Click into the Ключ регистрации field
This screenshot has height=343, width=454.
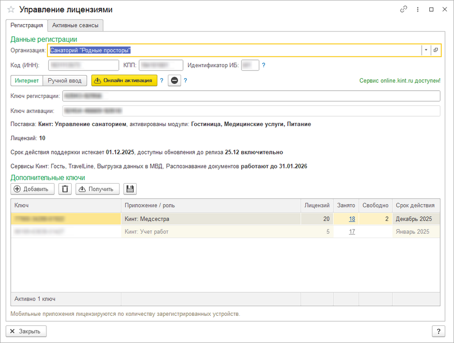(251, 96)
